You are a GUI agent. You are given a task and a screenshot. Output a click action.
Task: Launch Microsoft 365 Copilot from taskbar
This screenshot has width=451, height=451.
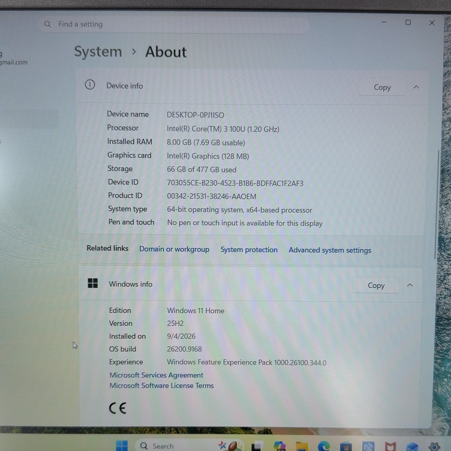coord(279,446)
